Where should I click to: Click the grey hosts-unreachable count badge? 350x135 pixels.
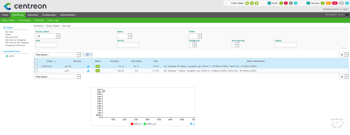pyautogui.click(x=291, y=3)
